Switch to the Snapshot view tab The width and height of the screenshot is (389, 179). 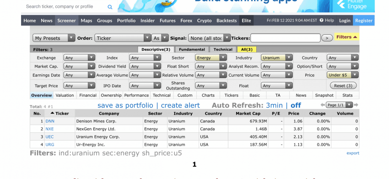[324, 95]
